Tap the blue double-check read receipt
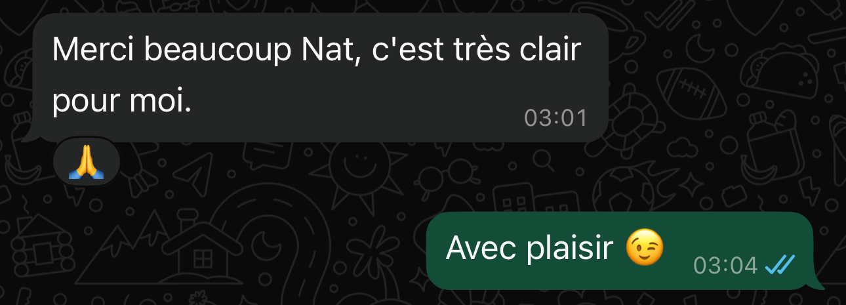Image resolution: width=846 pixels, height=305 pixels. point(780,265)
